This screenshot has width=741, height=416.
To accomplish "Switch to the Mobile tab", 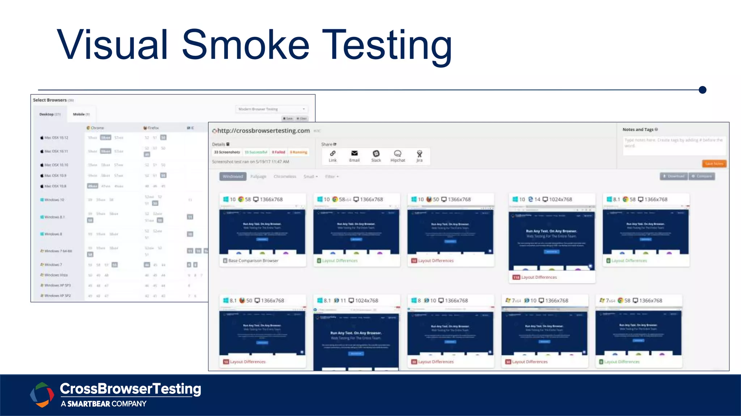I will pyautogui.click(x=81, y=114).
